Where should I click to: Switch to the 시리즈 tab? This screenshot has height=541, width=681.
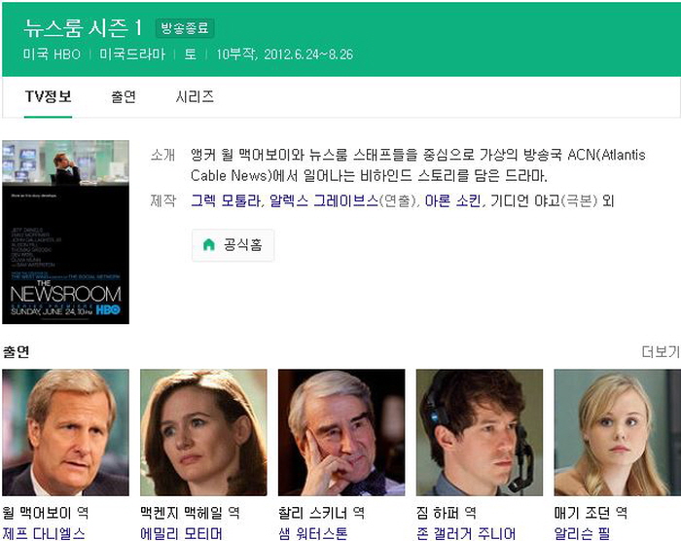[195, 96]
